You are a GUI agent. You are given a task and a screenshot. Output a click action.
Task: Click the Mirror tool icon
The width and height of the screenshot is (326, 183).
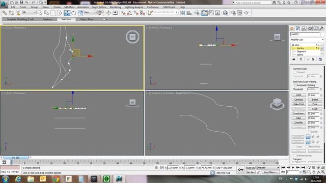pos(182,13)
